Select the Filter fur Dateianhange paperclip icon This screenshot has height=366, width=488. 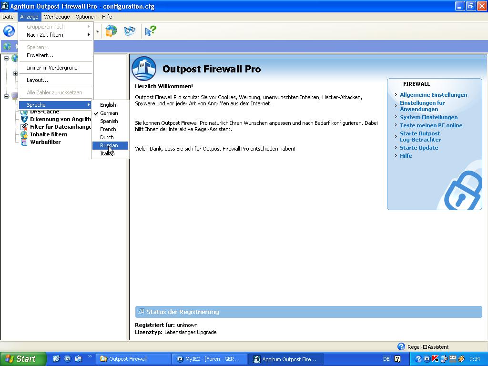pyautogui.click(x=24, y=127)
